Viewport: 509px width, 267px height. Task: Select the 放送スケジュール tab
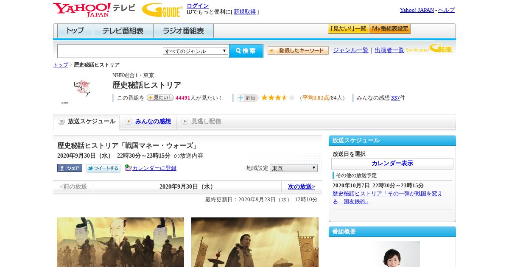tap(86, 122)
